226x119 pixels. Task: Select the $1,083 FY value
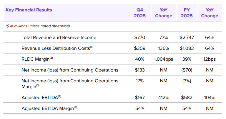187,48
